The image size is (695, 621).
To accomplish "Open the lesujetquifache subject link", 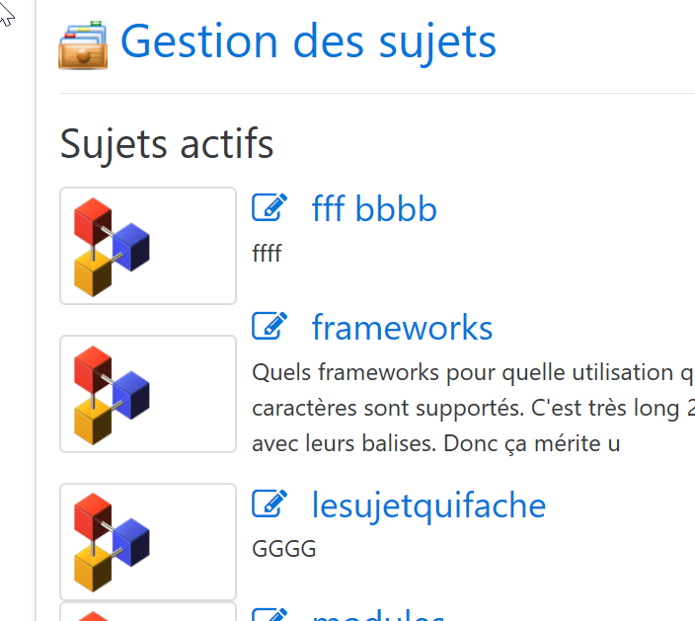I will click(x=429, y=505).
